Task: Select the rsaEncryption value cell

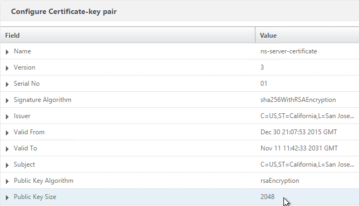Action: (280, 181)
